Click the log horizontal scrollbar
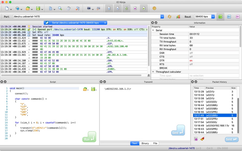Screen dimensions: 242x151 point(71,75)
